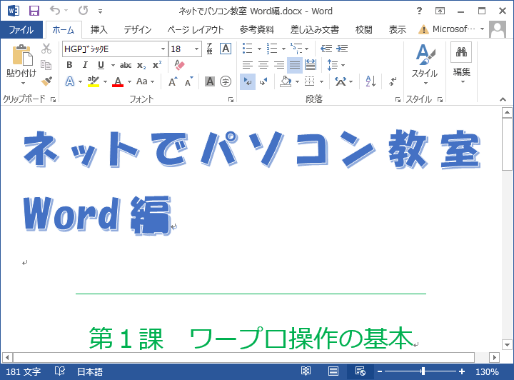The width and height of the screenshot is (514, 380).
Task: Clear all formatting with eraser icon
Action: 179,65
